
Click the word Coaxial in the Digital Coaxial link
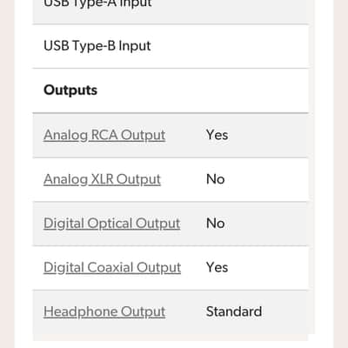(x=110, y=267)
